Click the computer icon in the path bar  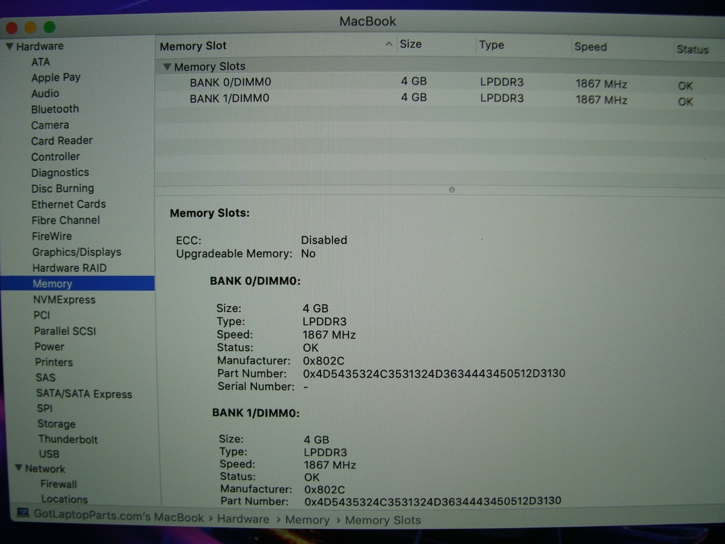pyautogui.click(x=23, y=513)
